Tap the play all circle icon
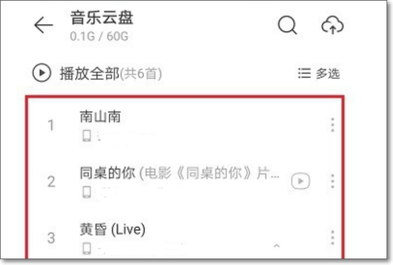 tap(42, 73)
